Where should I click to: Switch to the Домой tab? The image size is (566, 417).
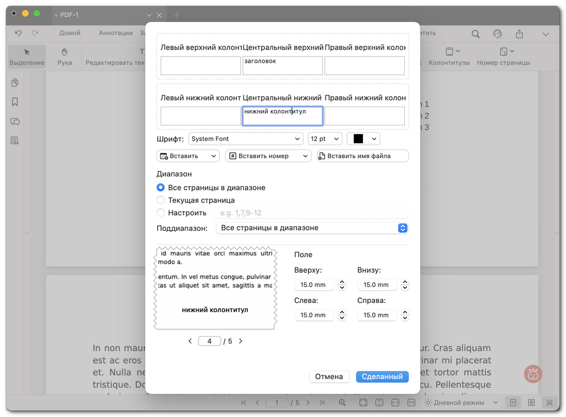pyautogui.click(x=70, y=33)
